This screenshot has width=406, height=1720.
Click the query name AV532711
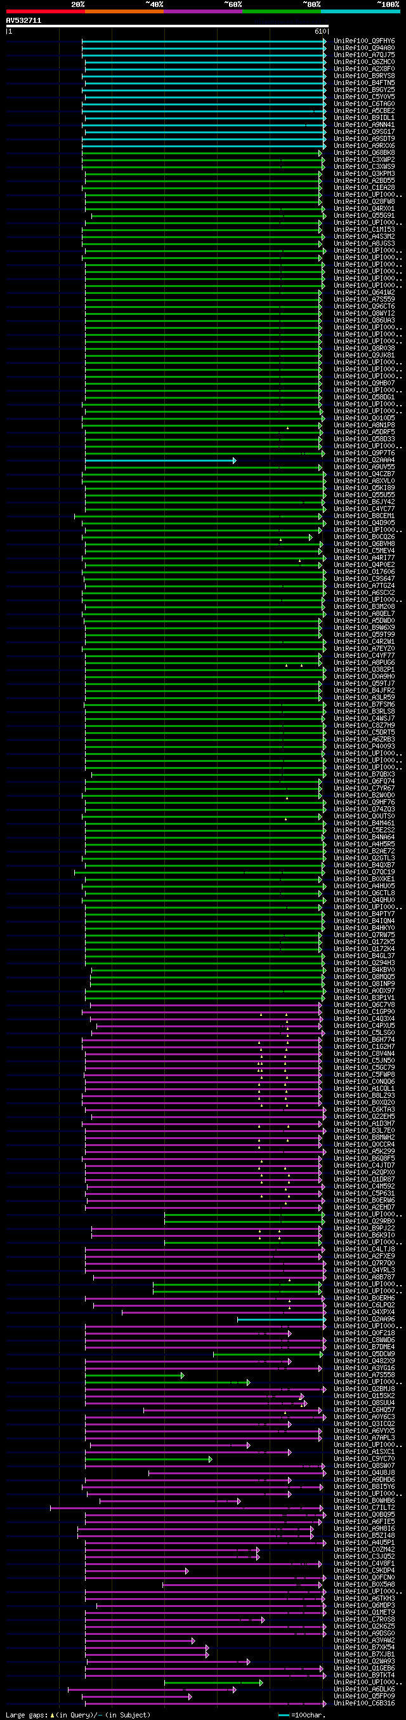click(23, 21)
